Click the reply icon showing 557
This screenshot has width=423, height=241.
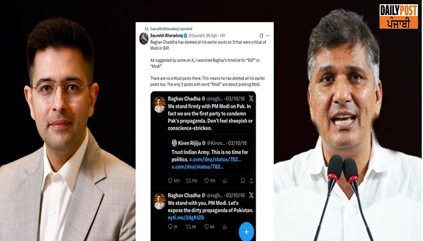[171, 180]
